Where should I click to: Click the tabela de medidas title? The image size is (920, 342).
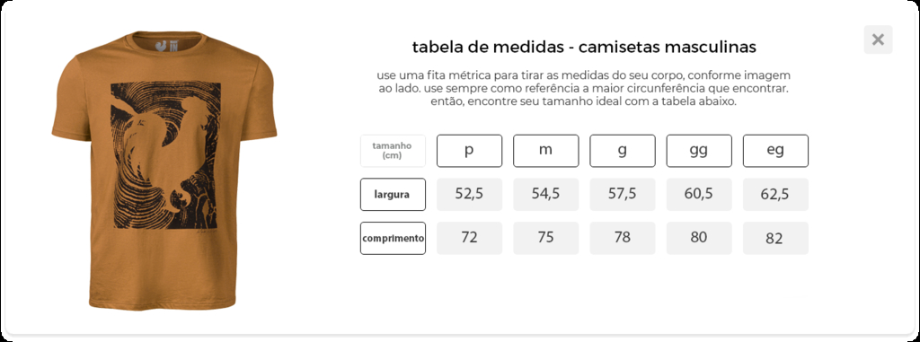tap(584, 47)
